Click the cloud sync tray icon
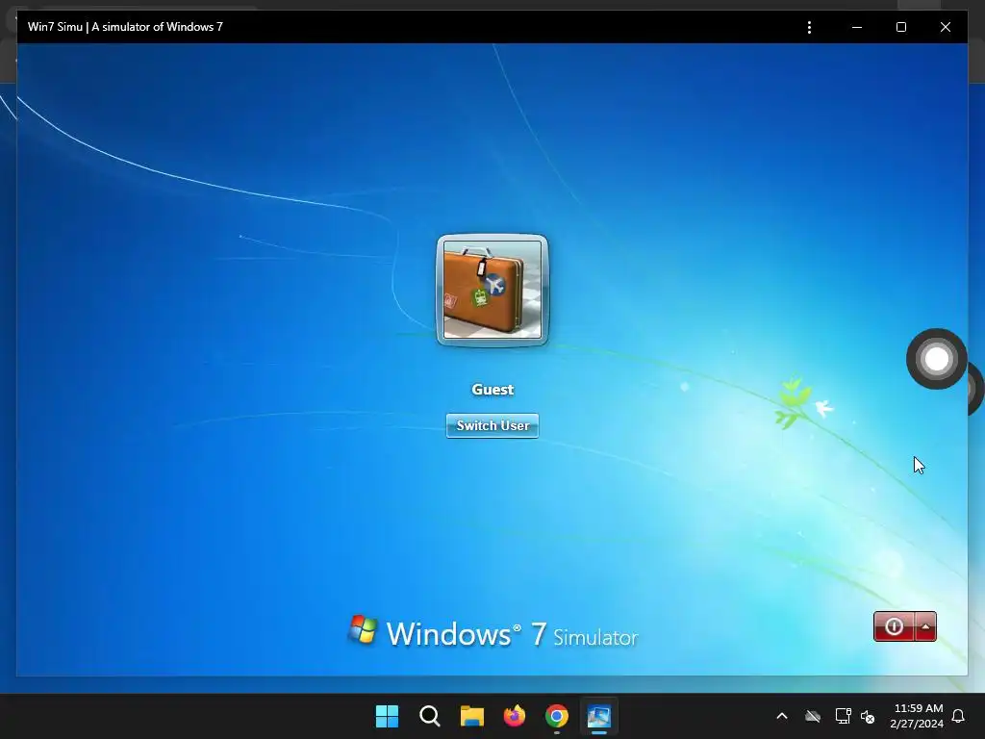Image resolution: width=985 pixels, height=739 pixels. [x=813, y=716]
